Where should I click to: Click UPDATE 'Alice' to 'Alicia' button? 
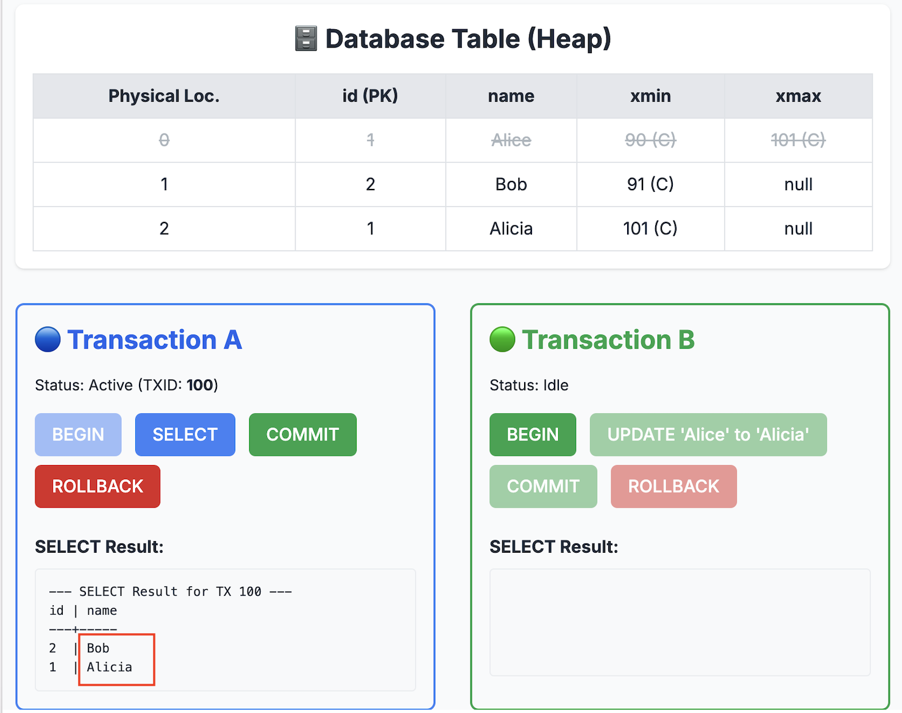(x=708, y=435)
